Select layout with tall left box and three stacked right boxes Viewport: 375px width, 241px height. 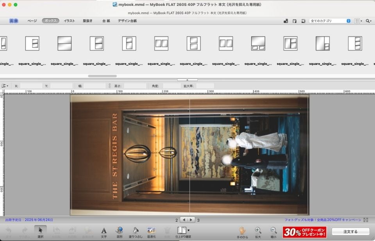(x=355, y=43)
